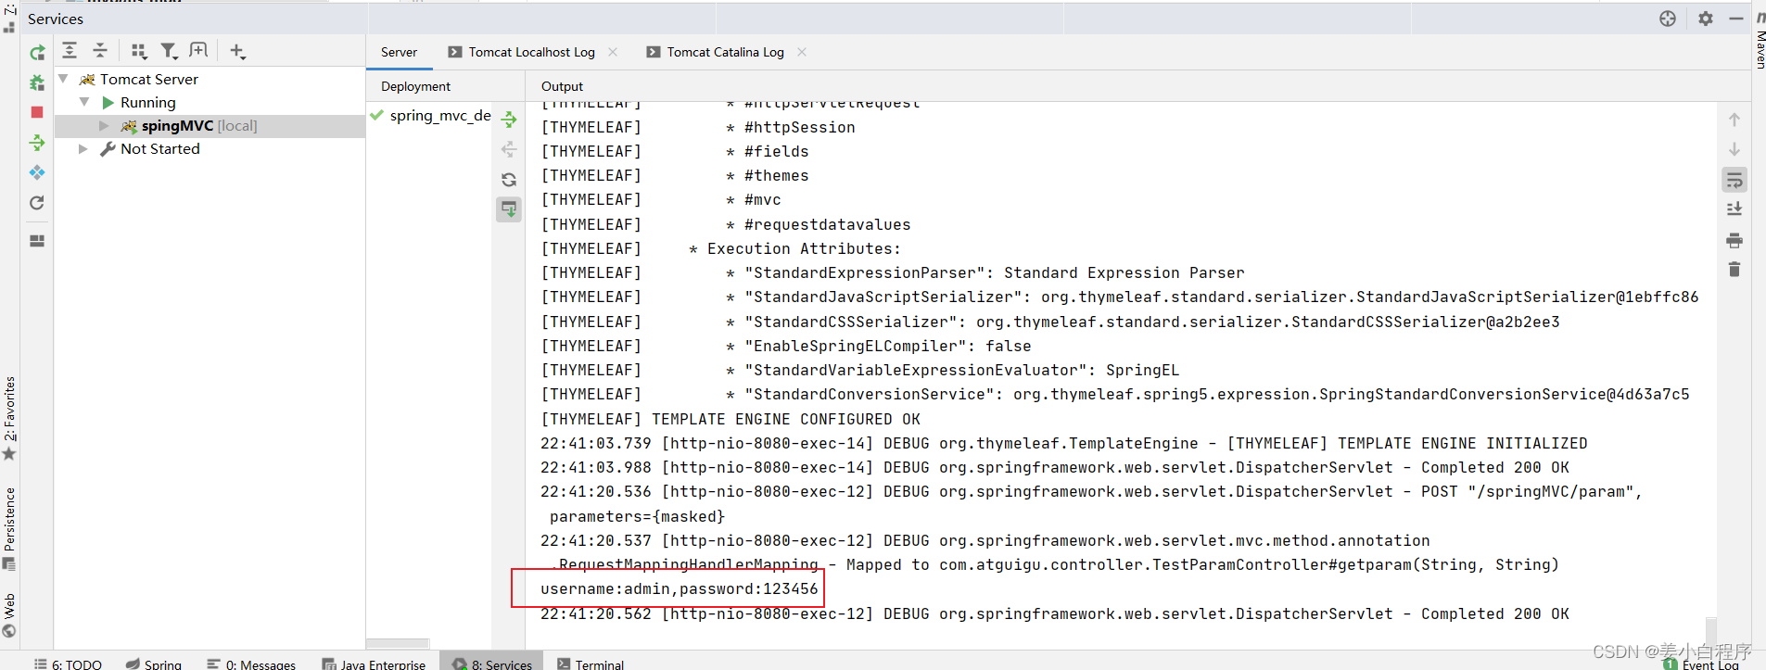Open Java Enterprise tool window
The height and width of the screenshot is (670, 1766).
pyautogui.click(x=374, y=664)
